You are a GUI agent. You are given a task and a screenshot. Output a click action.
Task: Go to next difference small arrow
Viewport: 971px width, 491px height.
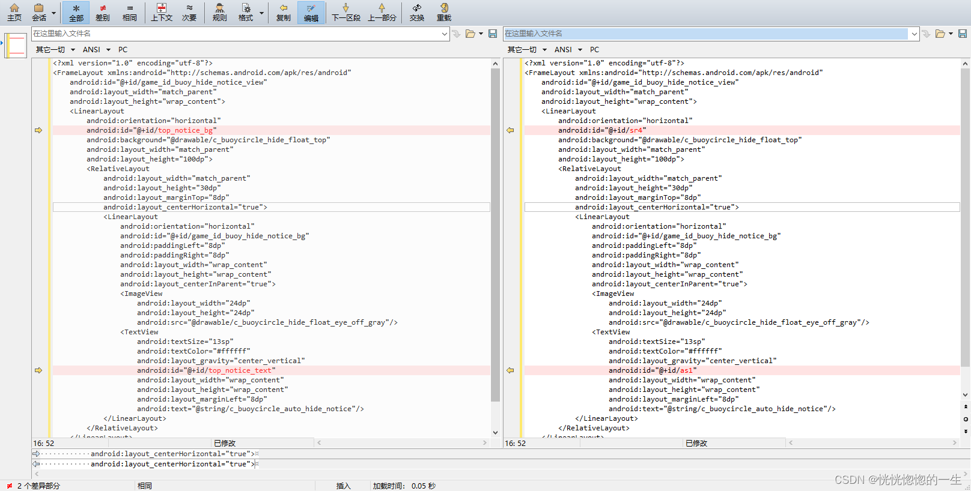(966, 431)
